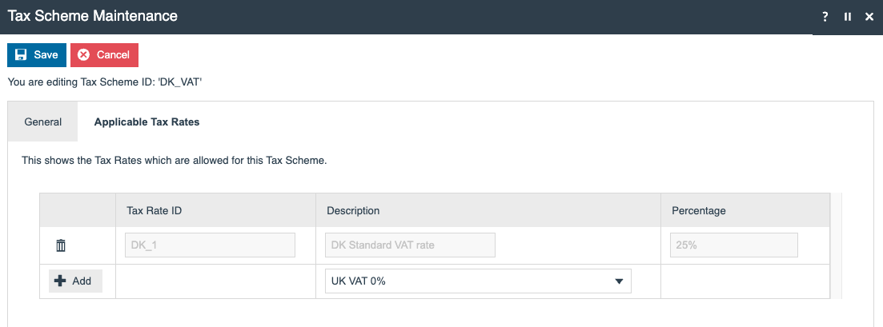Save the tax scheme changes

coord(37,54)
